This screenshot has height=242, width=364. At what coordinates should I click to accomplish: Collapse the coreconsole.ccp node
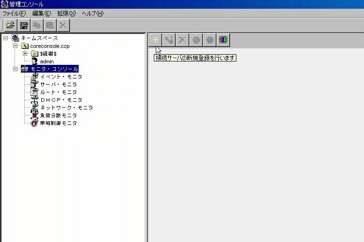[16, 46]
